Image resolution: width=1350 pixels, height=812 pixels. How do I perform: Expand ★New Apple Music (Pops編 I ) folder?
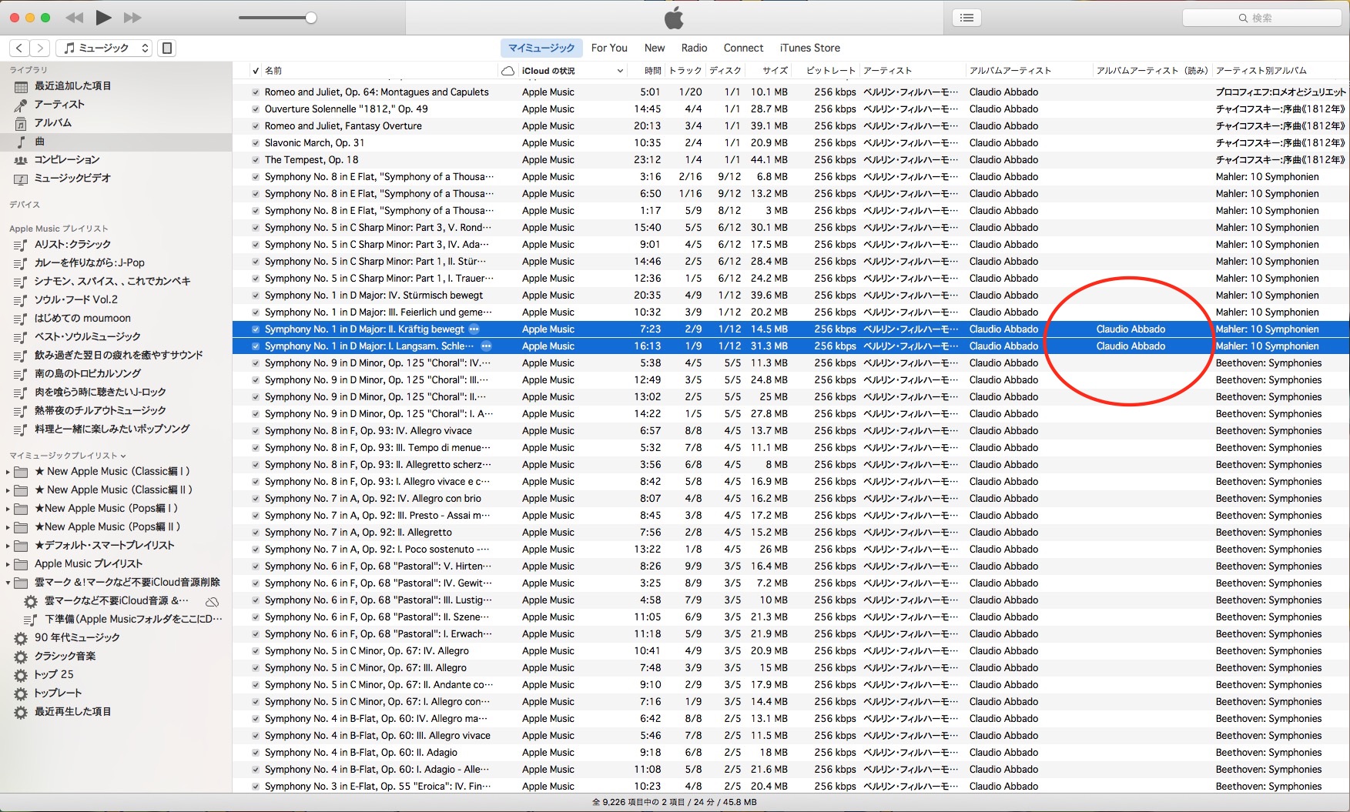[x=8, y=509]
